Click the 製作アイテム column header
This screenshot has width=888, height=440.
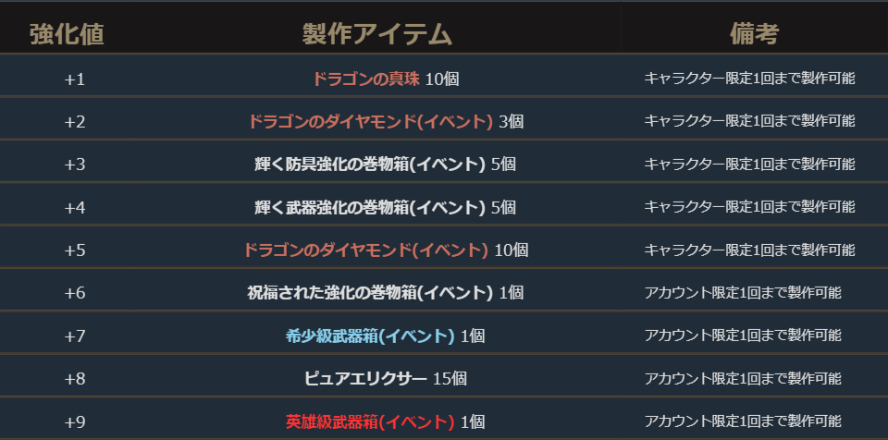[376, 34]
